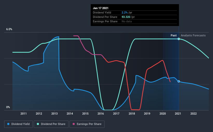
Task: Click the 2014 x-axis label
Action: pos(70,114)
